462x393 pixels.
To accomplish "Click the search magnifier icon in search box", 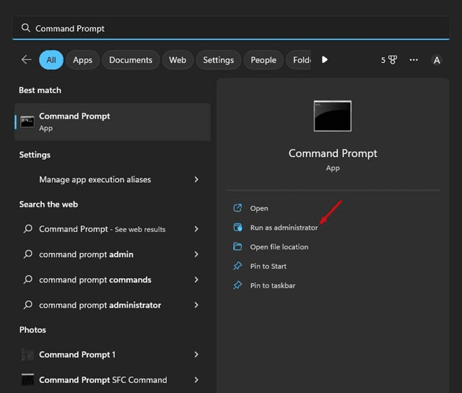I will (x=26, y=28).
